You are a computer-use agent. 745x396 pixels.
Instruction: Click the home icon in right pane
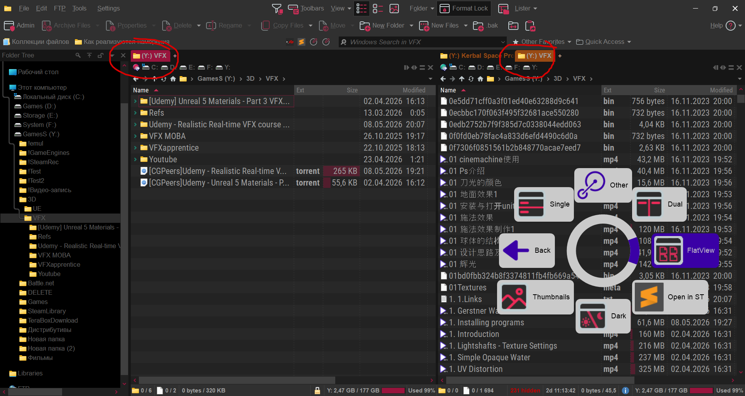coord(480,79)
